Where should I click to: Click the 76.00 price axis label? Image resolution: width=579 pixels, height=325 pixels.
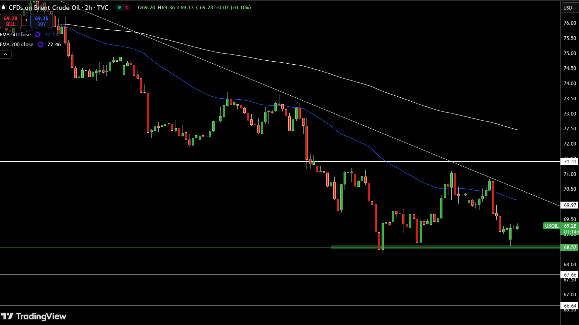pyautogui.click(x=570, y=23)
